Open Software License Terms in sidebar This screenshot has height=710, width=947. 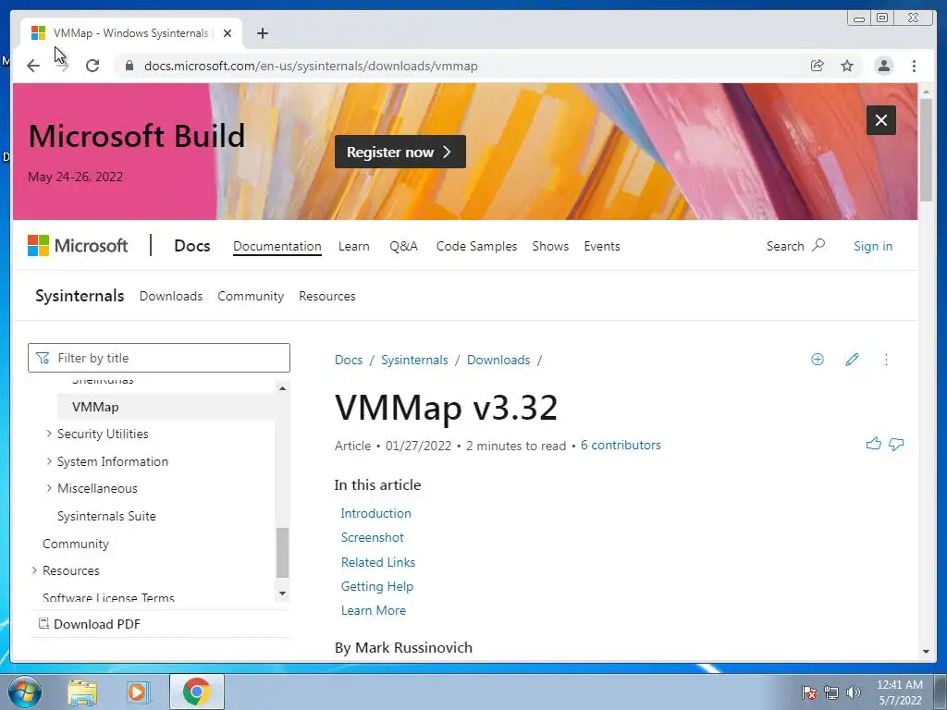coord(108,598)
